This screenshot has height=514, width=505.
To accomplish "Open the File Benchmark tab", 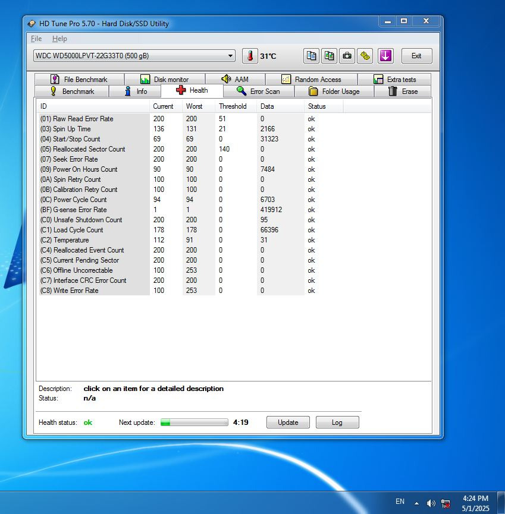I will 79,80.
